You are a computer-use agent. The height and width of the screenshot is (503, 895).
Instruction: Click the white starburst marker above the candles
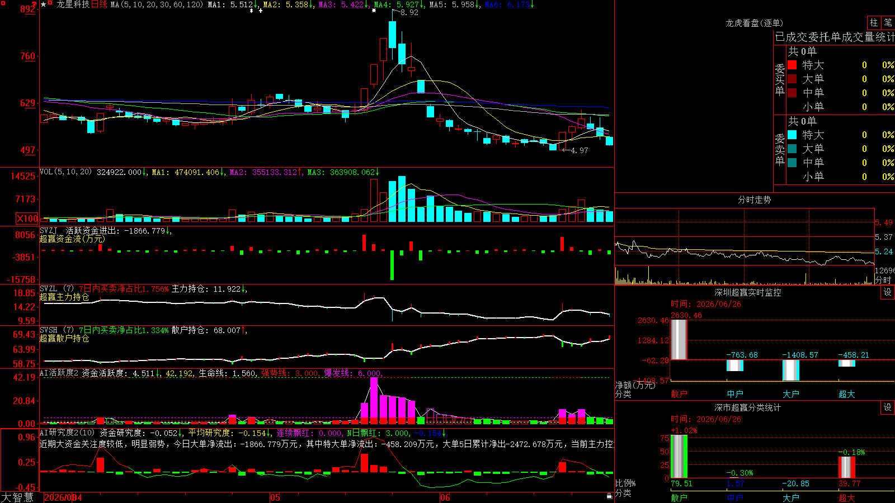(374, 11)
